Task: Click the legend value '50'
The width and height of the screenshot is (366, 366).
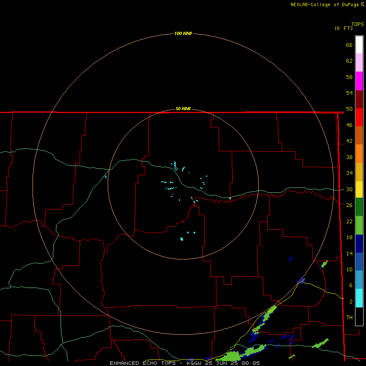Action: click(349, 109)
